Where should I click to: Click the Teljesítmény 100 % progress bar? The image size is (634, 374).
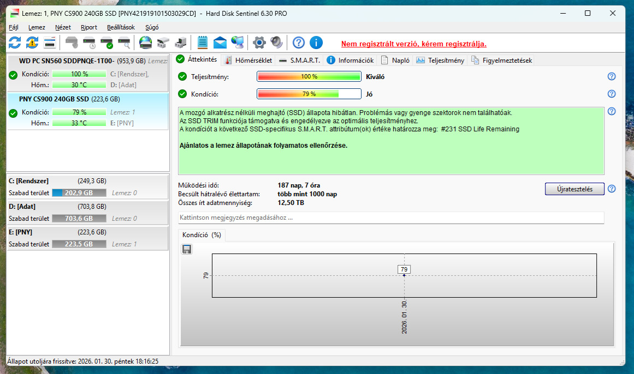pyautogui.click(x=309, y=76)
